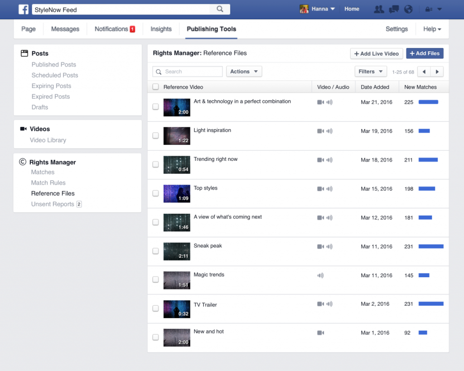Switch to the Insights tab
The width and height of the screenshot is (464, 371).
[x=160, y=29]
